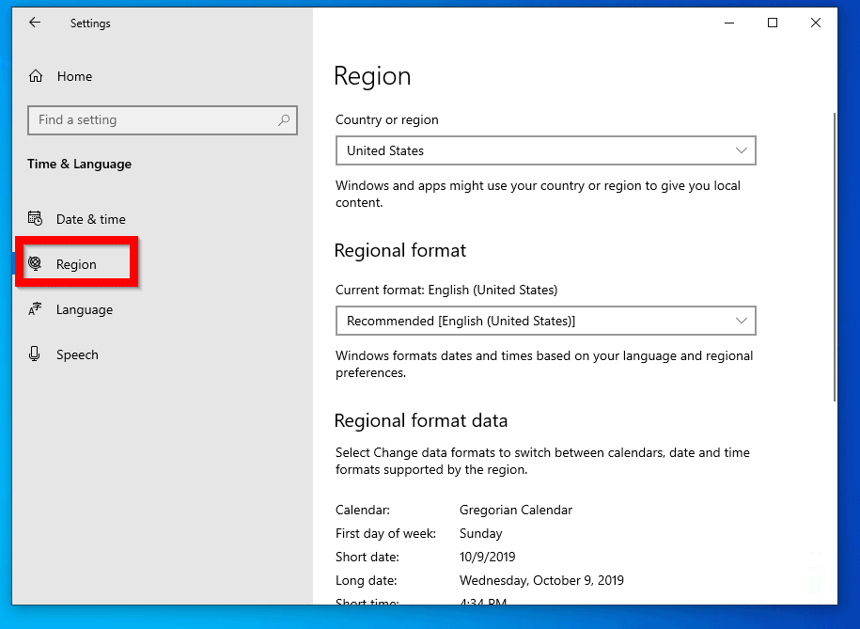
Task: Click the Date & time calendar icon
Action: 35,218
